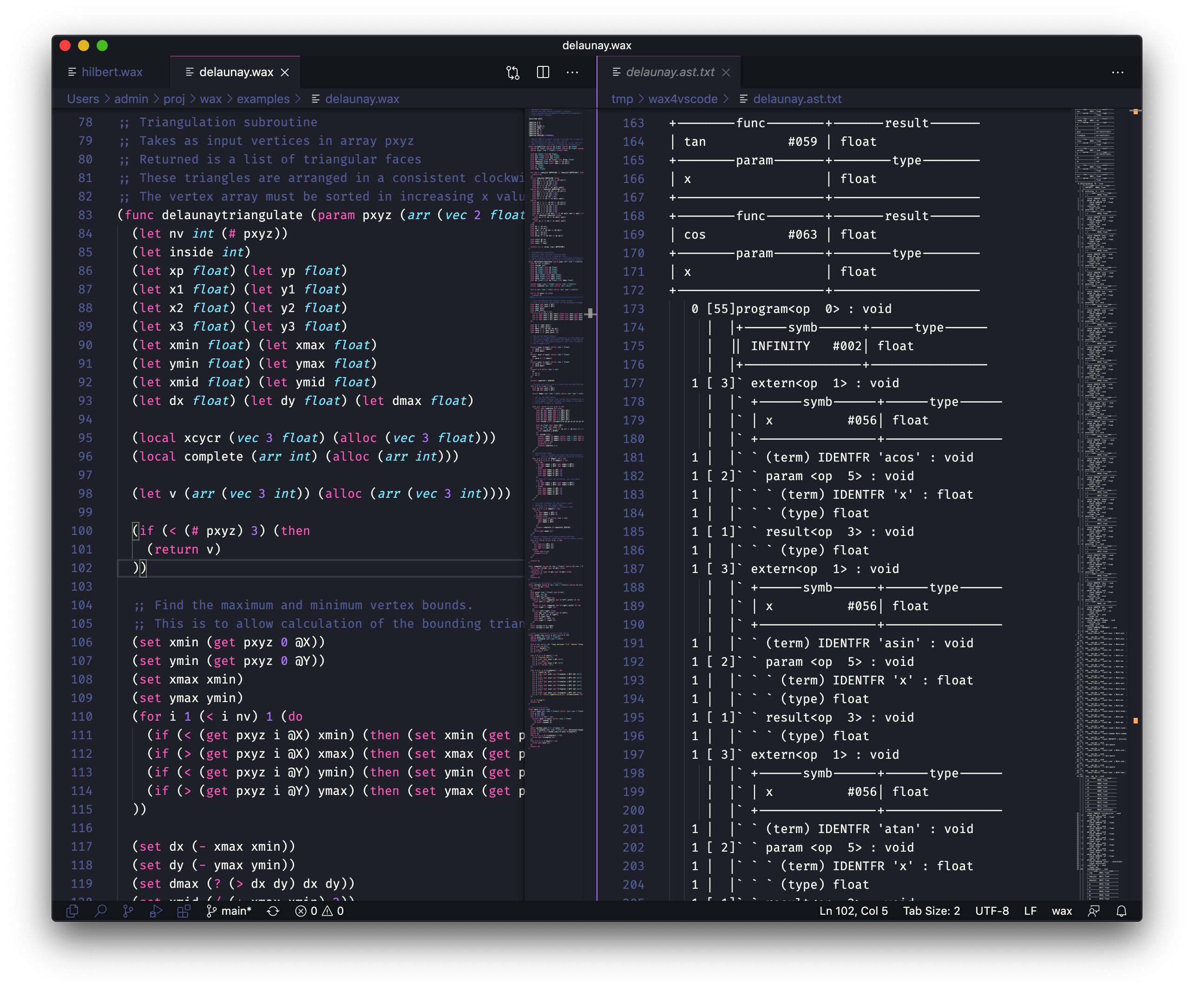Click the '(set dmax' line
The image size is (1194, 990).
click(243, 883)
